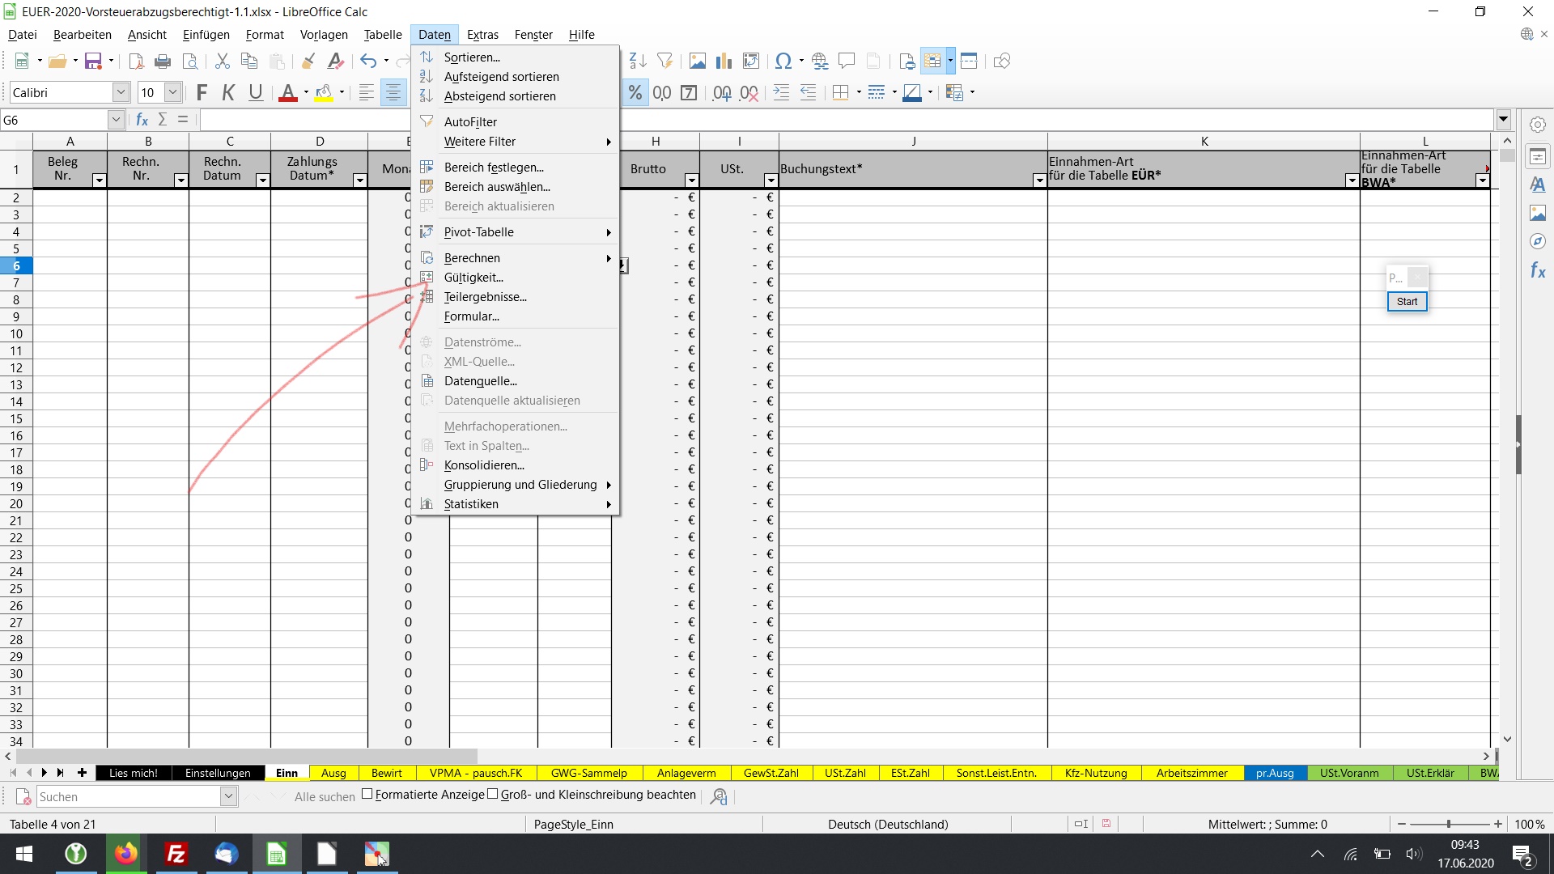
Task: Click the Insert chart icon
Action: click(x=724, y=62)
